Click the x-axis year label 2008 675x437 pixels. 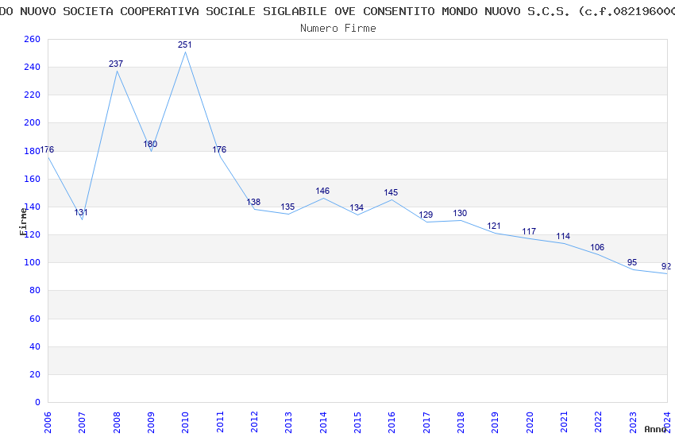pos(117,423)
